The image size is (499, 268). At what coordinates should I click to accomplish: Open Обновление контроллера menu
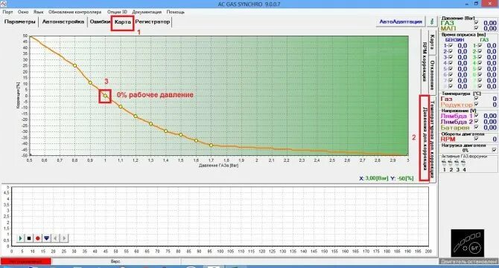point(74,12)
